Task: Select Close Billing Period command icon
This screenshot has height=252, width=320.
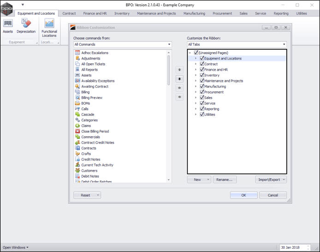Action: [77, 132]
